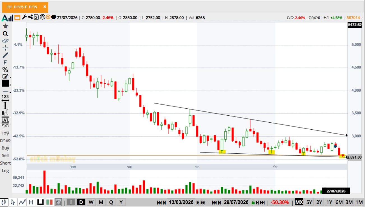Select the M monthly interval
Screen dimensions: 365x207
pos(101,202)
